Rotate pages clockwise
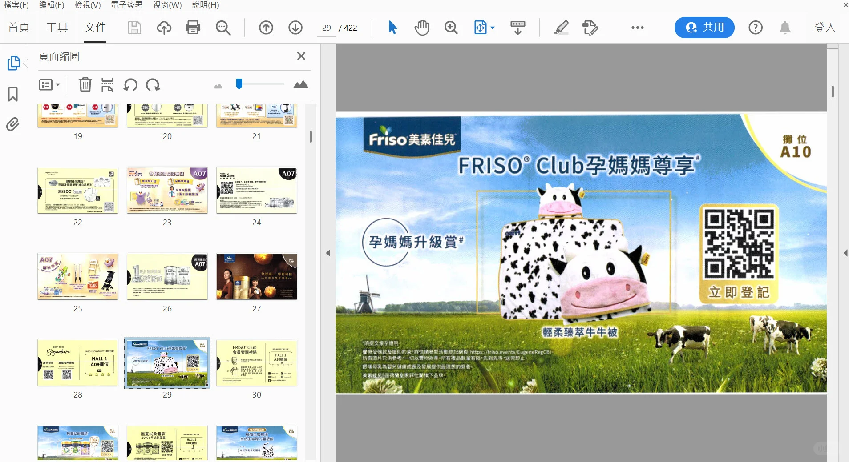Viewport: 849px width, 462px height. (x=153, y=84)
